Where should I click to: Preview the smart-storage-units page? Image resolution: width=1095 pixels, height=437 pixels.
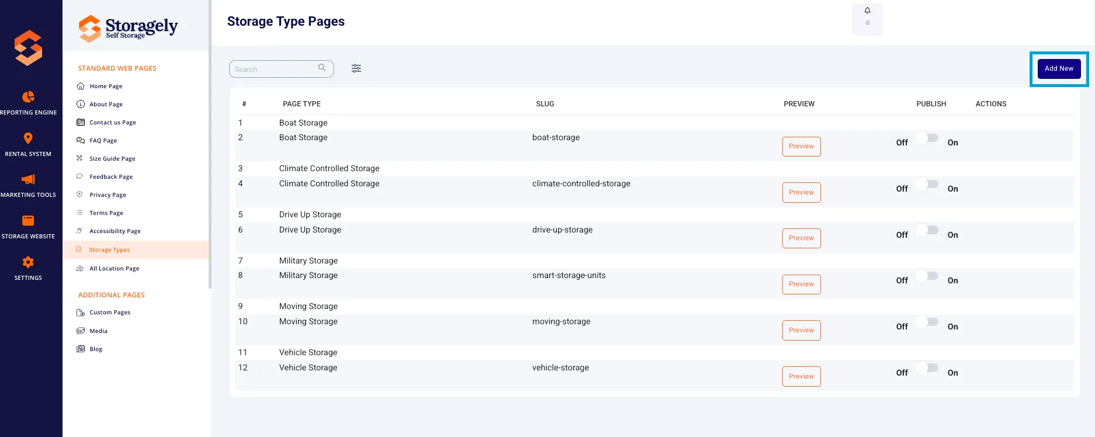coord(801,284)
